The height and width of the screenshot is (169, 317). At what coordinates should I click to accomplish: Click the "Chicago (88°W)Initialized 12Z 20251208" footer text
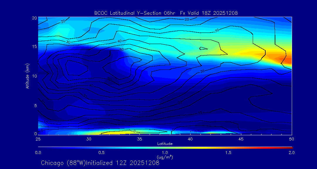click(100, 163)
